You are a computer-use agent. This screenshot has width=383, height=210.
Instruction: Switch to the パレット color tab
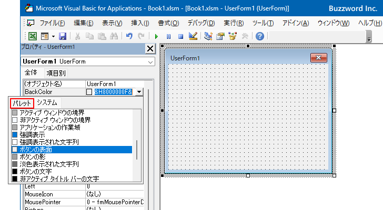click(22, 103)
